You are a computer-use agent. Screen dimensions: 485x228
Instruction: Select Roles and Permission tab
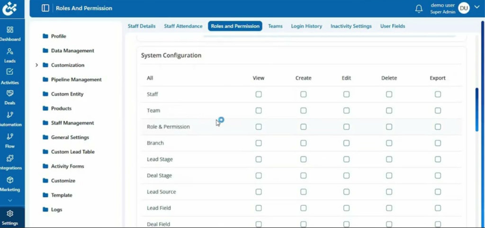235,26
